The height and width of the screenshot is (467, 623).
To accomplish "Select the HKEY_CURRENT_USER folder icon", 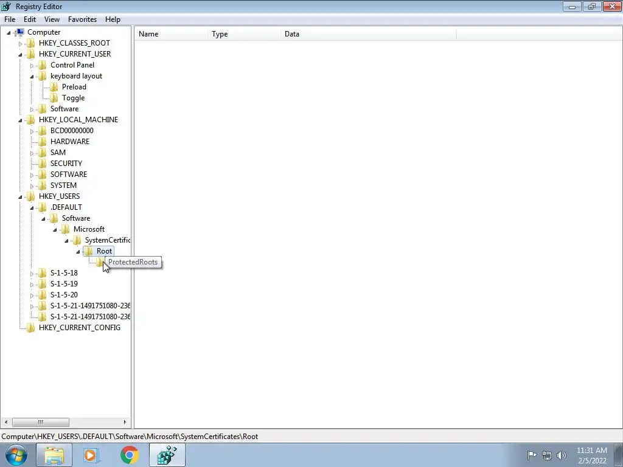I will [x=30, y=54].
